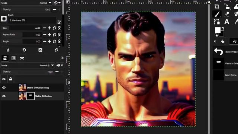The height and width of the screenshot is (134, 238).
Task: Select the Paintbrush tool
Action: [217, 14]
